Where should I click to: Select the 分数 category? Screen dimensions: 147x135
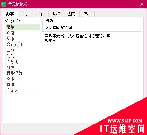23,67
